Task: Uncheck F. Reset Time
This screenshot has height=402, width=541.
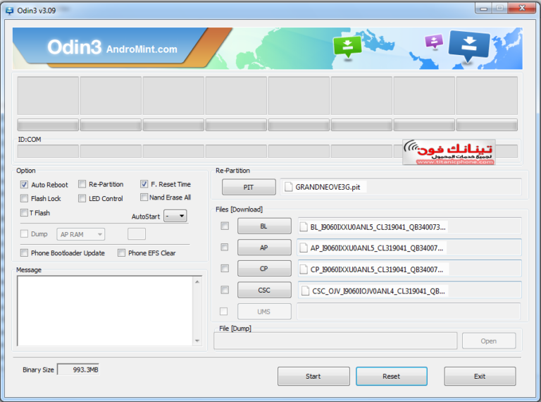Action: click(x=144, y=184)
